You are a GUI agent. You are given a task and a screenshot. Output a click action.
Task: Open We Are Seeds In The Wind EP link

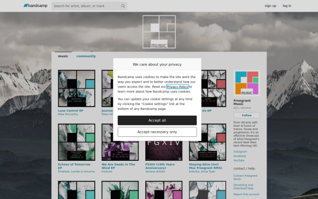pyautogui.click(x=118, y=166)
